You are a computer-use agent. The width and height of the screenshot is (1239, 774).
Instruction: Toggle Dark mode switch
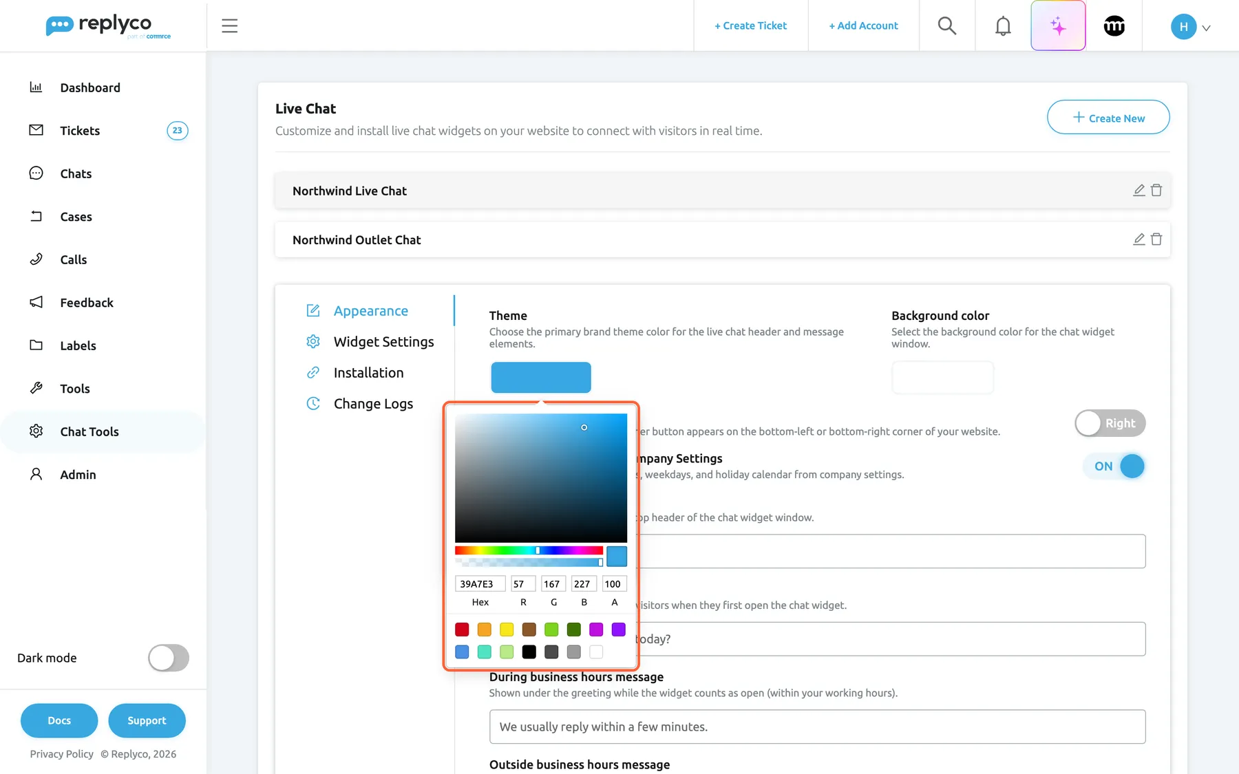pos(169,658)
